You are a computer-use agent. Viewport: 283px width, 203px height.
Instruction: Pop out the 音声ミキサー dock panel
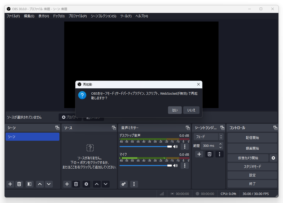pos(188,128)
